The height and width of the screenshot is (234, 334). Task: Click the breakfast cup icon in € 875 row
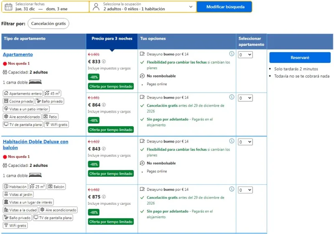click(142, 189)
